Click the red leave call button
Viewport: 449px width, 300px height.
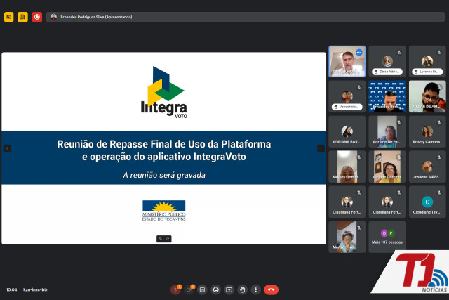coord(271,289)
